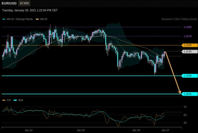Click the chart timestamp Tuesday, January 26, 2021

point(30,10)
